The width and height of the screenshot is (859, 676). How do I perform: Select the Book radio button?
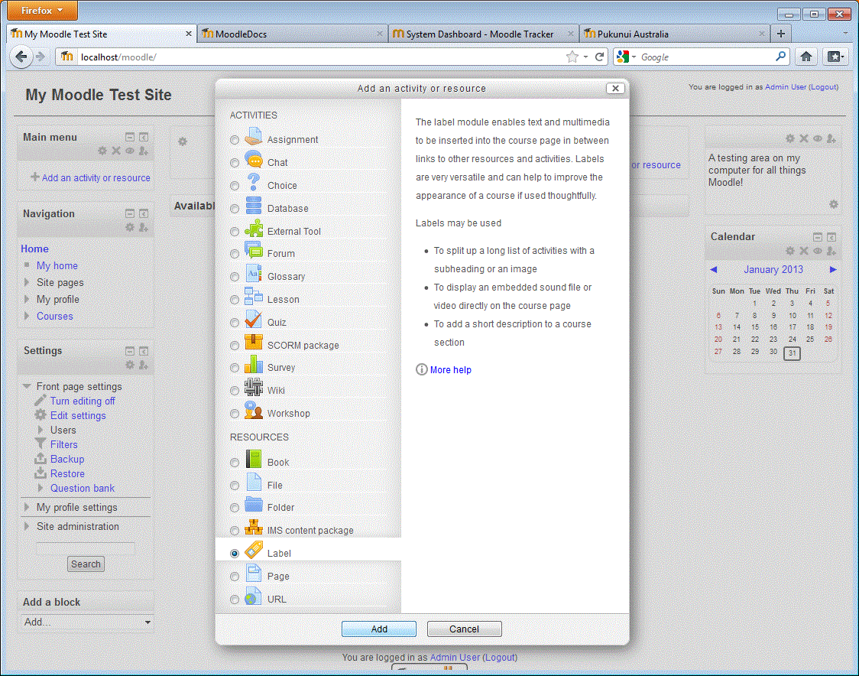(235, 463)
